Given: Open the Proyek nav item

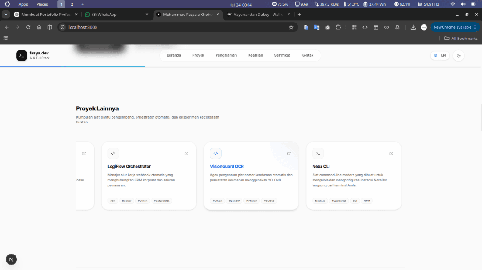Looking at the screenshot, I should pyautogui.click(x=198, y=55).
